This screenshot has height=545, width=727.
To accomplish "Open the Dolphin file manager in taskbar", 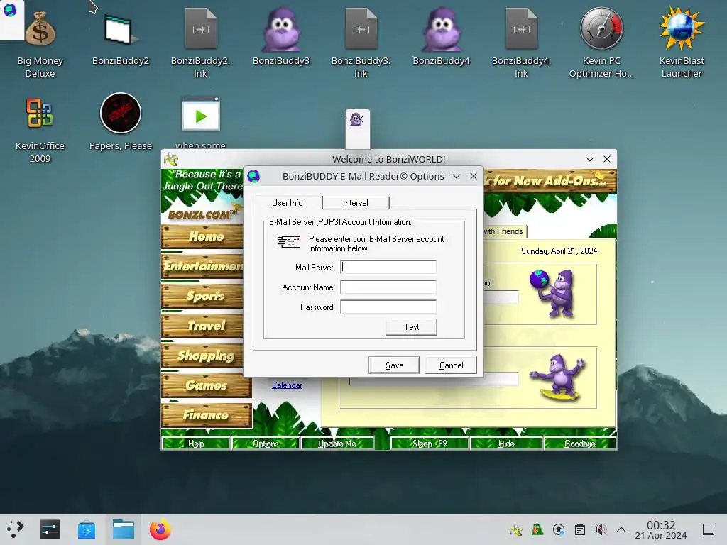I will click(124, 529).
